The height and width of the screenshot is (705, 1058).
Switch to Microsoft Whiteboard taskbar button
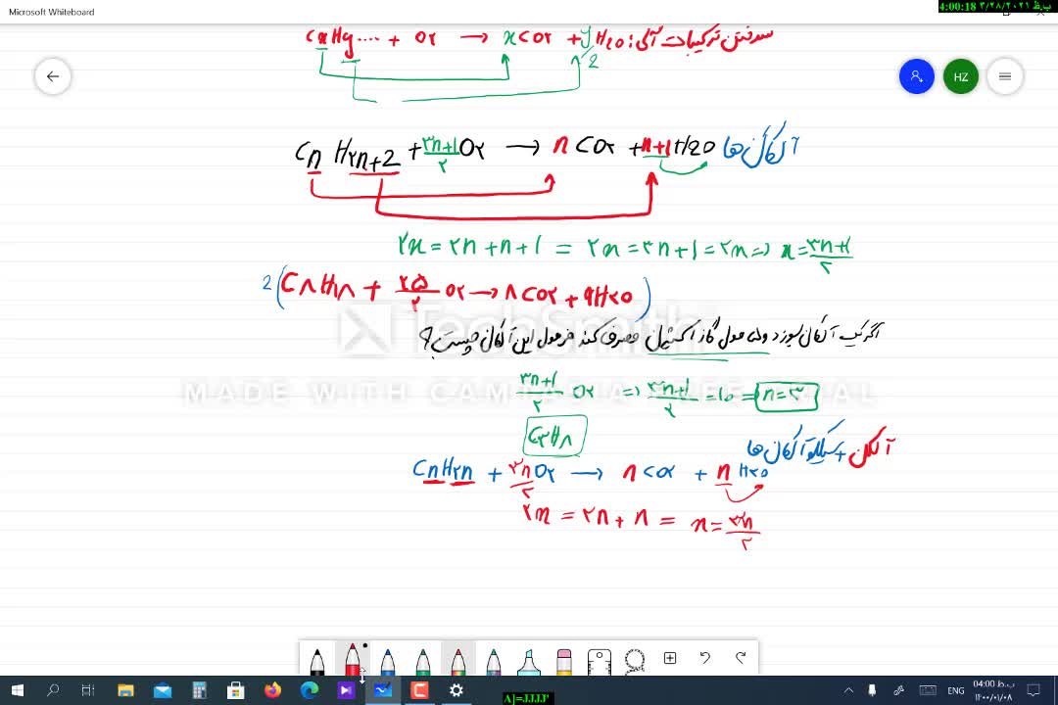383,690
